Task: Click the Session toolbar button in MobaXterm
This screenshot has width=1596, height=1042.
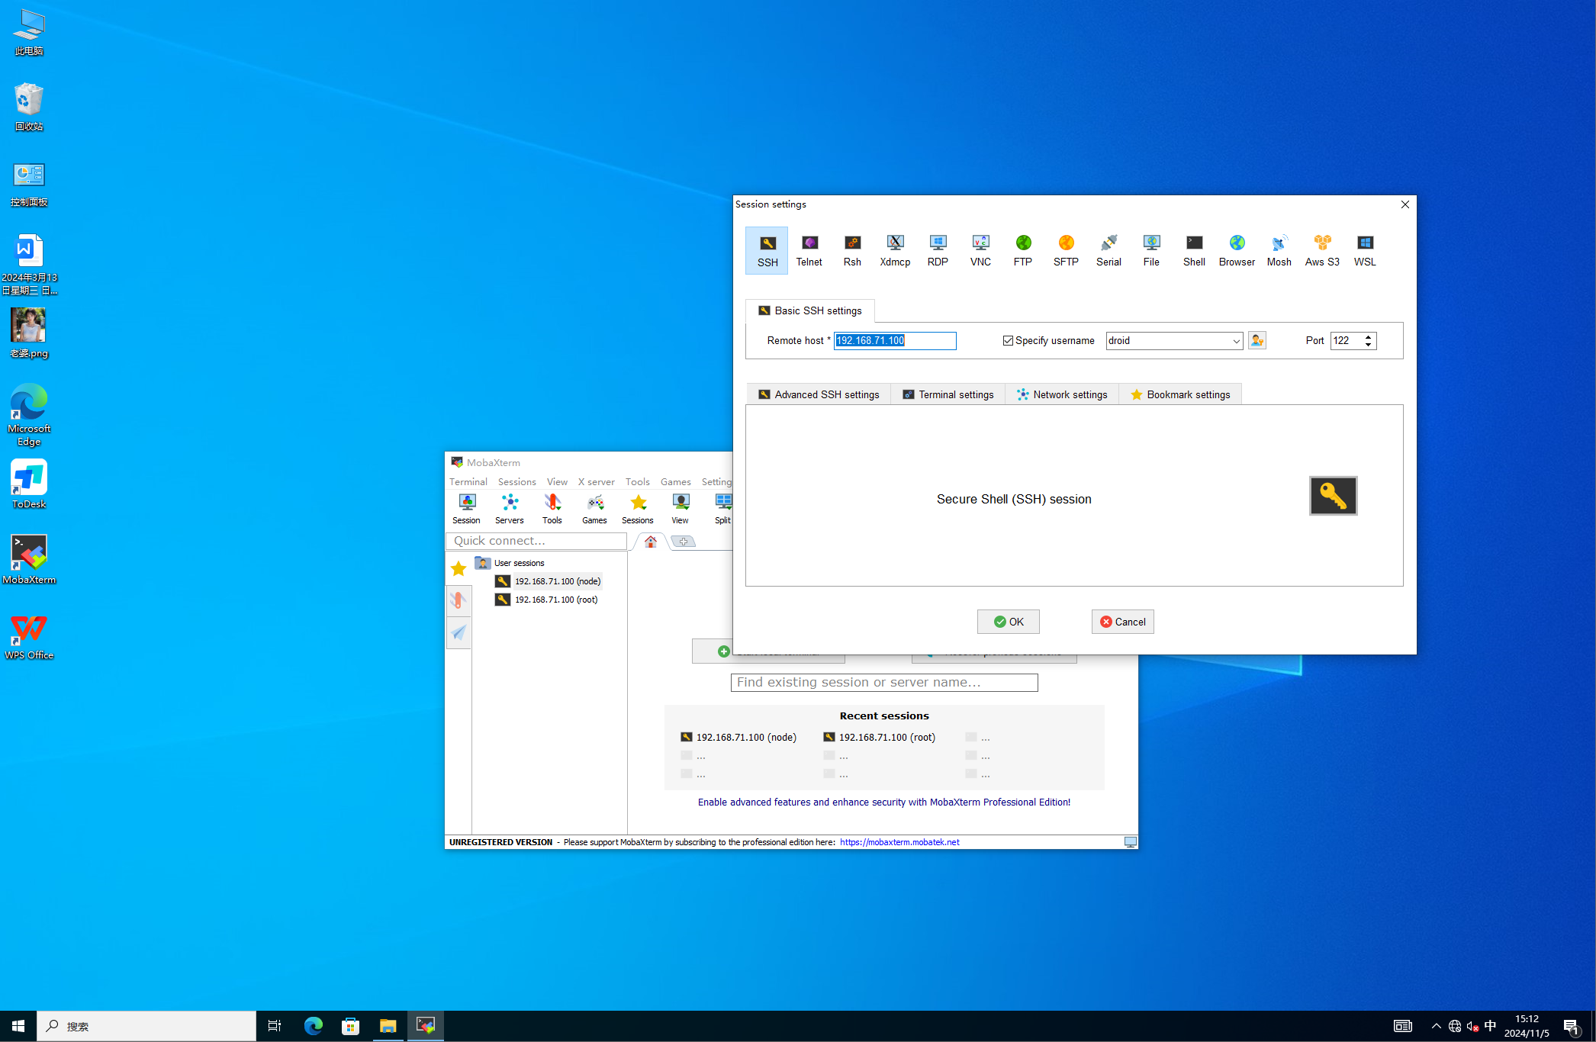Action: pos(466,509)
